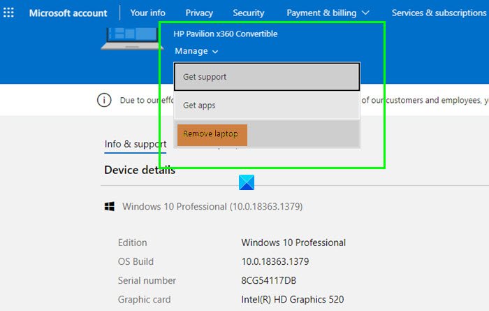Open Services & subscriptions

click(439, 13)
